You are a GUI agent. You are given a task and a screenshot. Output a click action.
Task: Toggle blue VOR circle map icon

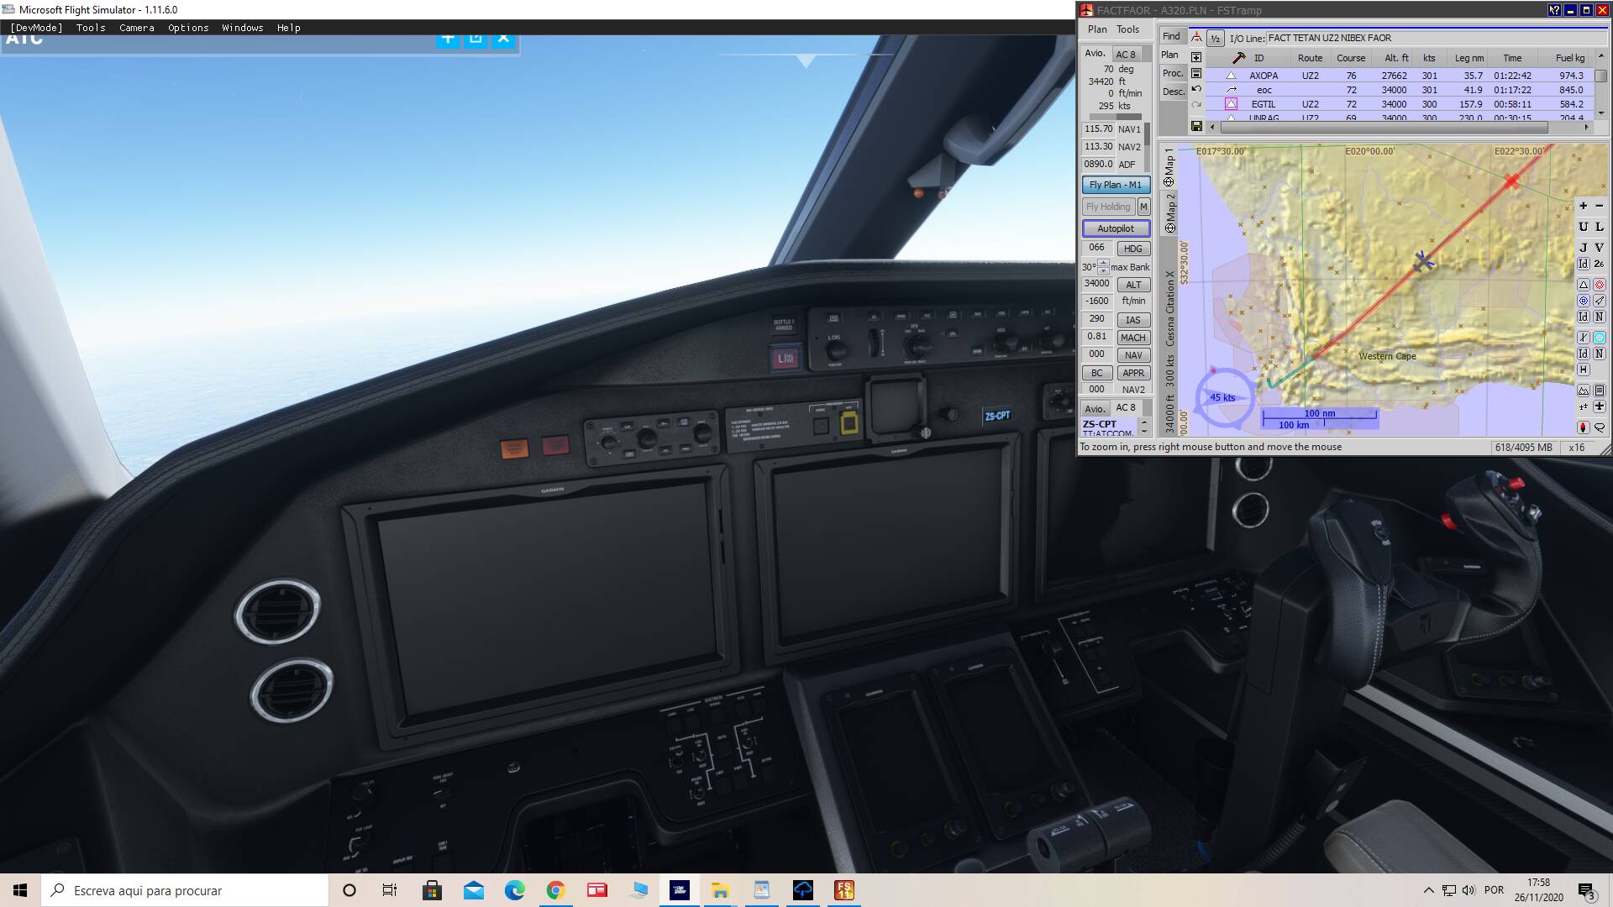pyautogui.click(x=1584, y=301)
